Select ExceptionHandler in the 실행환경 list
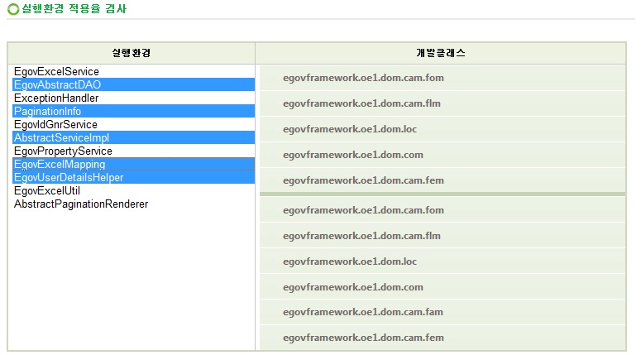The width and height of the screenshot is (641, 355). coord(56,98)
